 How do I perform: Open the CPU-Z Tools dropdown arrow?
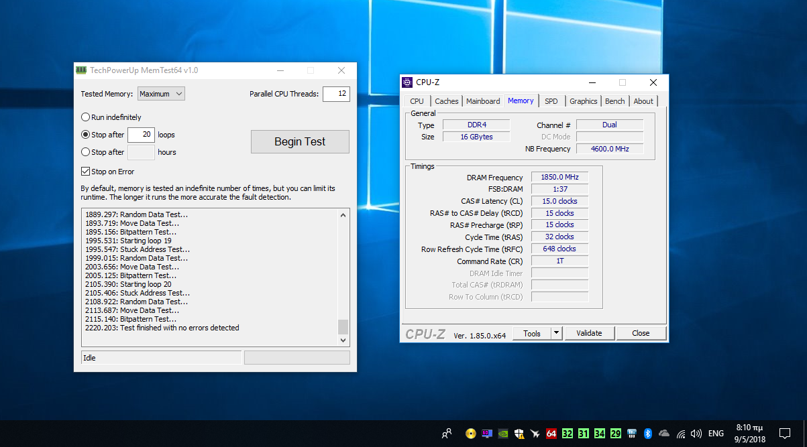pos(556,333)
